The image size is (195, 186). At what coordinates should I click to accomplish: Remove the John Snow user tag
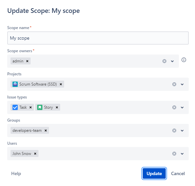[x=35, y=154]
